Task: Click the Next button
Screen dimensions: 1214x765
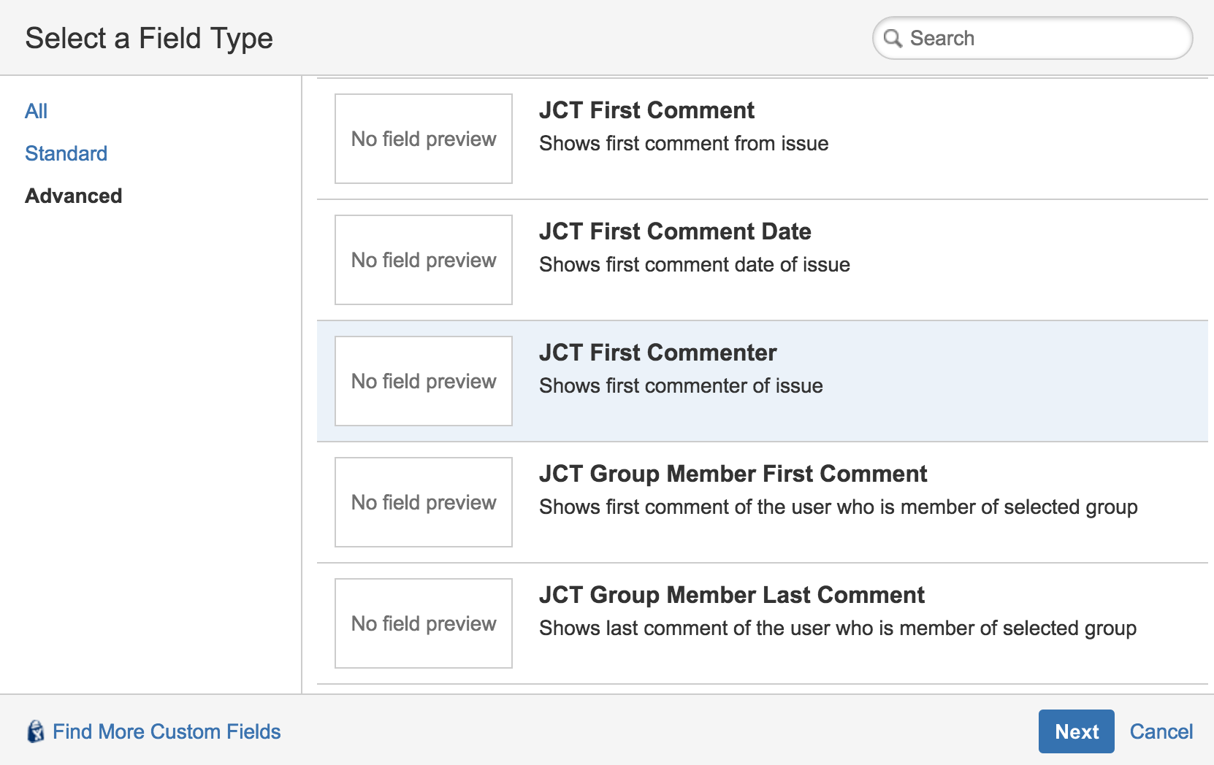Action: tap(1076, 731)
